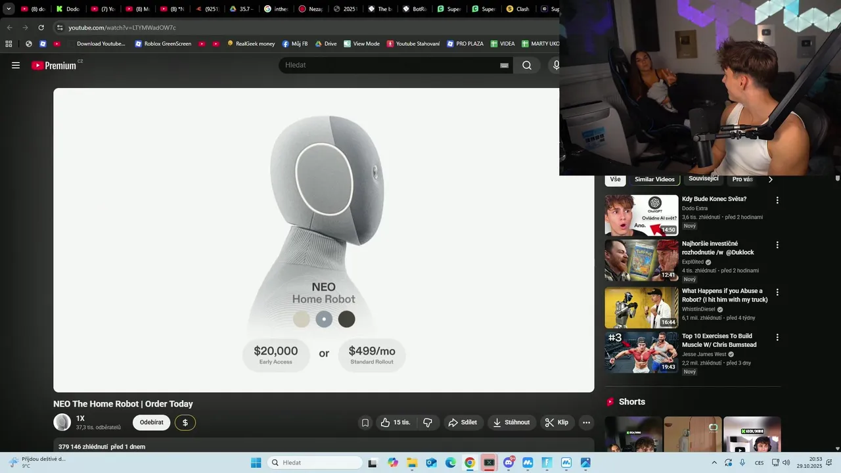The height and width of the screenshot is (473, 841).
Task: Start voice search with microphone icon
Action: (x=555, y=65)
